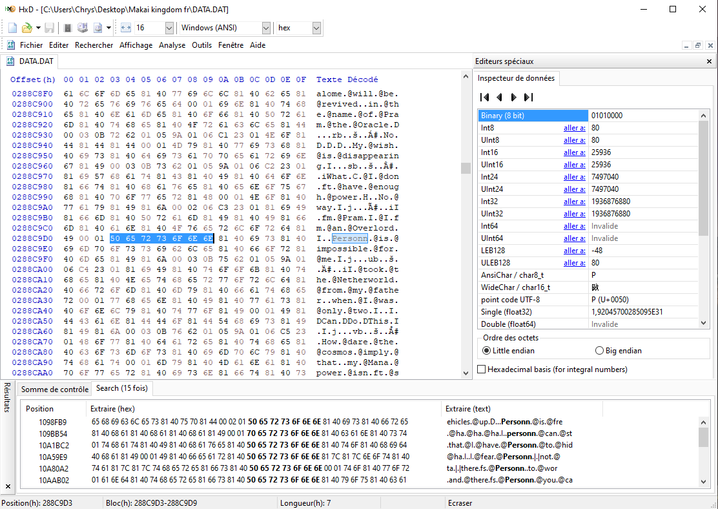Click the Save disk icon
Viewport: 718px width, 509px height.
tap(50, 28)
